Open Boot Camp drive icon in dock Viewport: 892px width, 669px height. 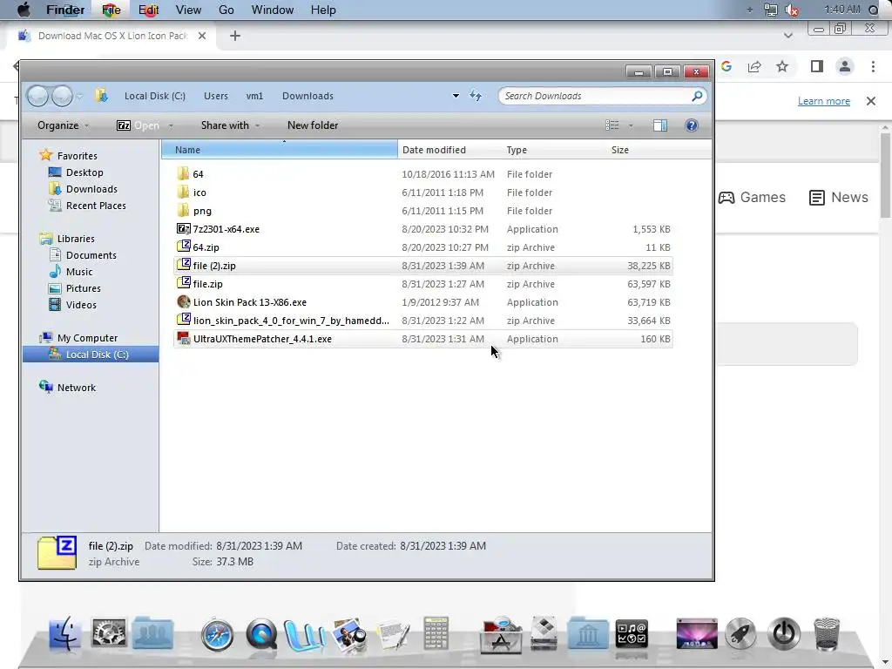click(544, 633)
